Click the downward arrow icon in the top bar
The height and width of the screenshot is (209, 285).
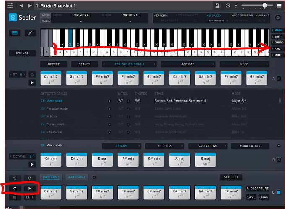click(236, 5)
